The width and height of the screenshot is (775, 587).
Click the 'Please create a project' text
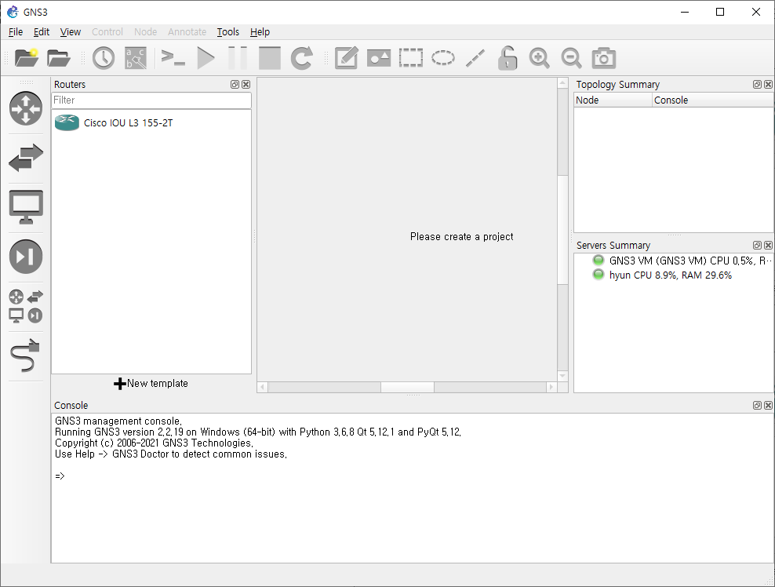click(x=462, y=236)
